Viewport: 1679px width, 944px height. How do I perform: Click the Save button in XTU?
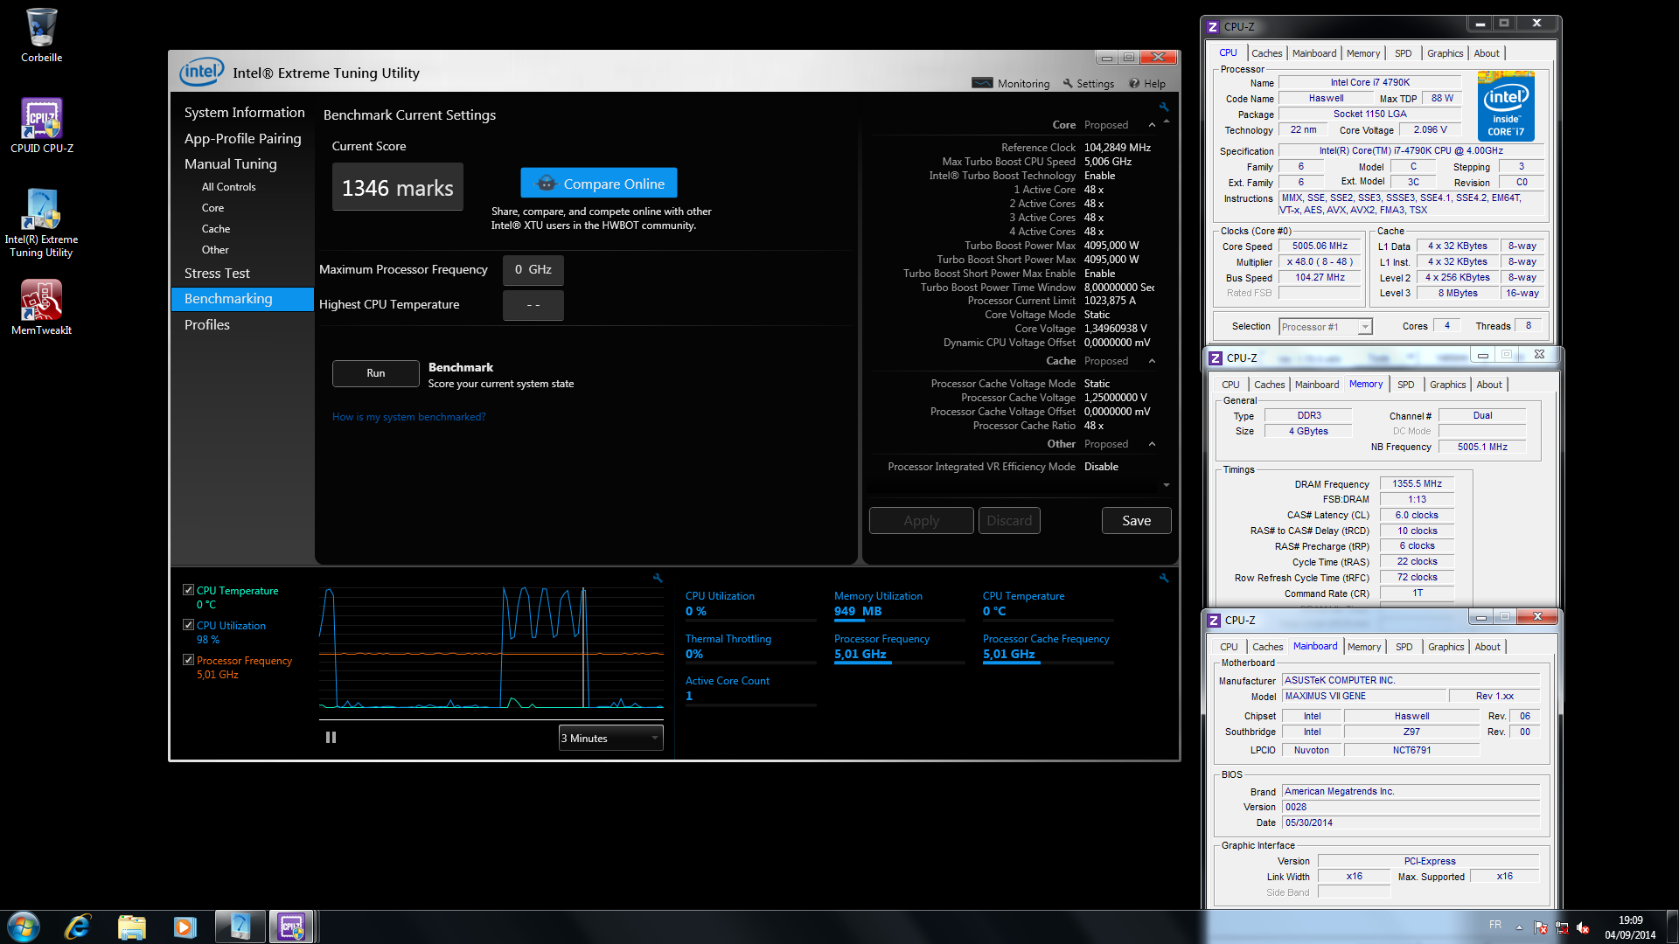pyautogui.click(x=1136, y=521)
